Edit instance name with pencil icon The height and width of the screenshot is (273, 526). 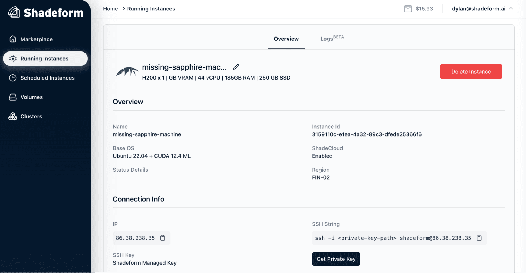(236, 67)
